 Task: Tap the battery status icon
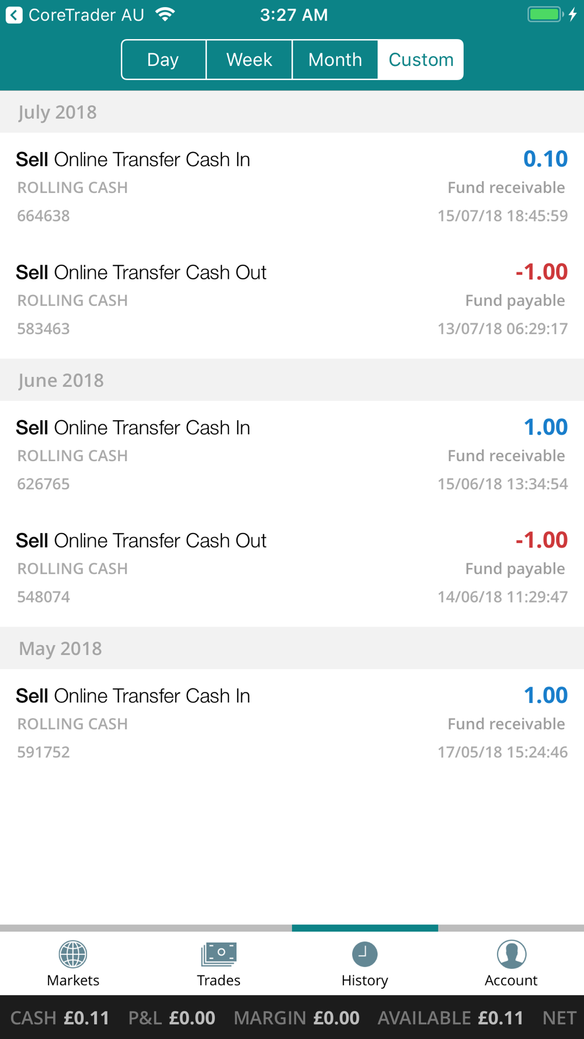pyautogui.click(x=545, y=15)
